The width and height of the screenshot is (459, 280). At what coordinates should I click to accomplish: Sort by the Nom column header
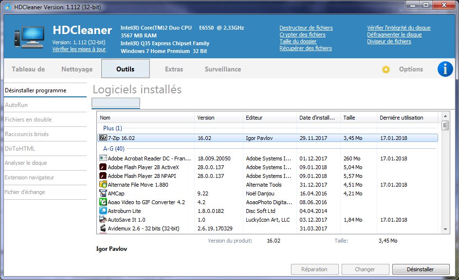tap(146, 118)
